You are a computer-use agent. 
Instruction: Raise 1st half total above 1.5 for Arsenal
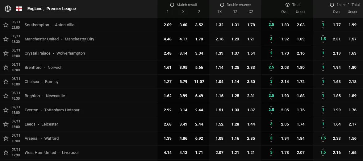(x=323, y=135)
